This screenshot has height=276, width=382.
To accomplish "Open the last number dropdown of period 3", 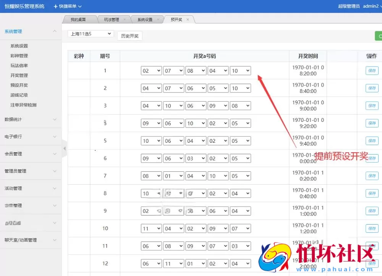I will pos(240,105).
